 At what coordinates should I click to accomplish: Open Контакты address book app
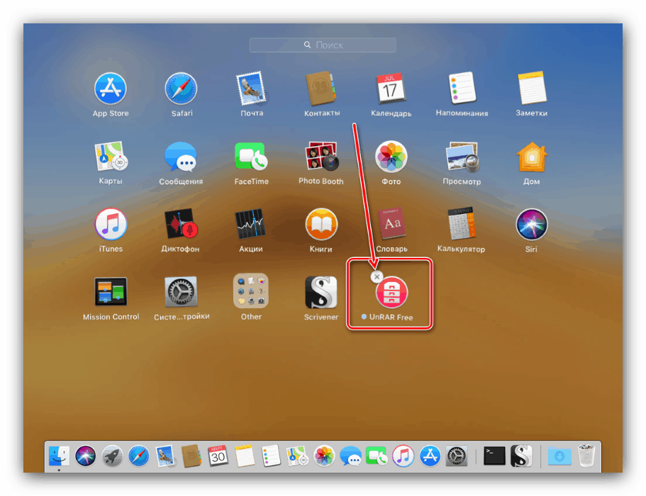[321, 88]
